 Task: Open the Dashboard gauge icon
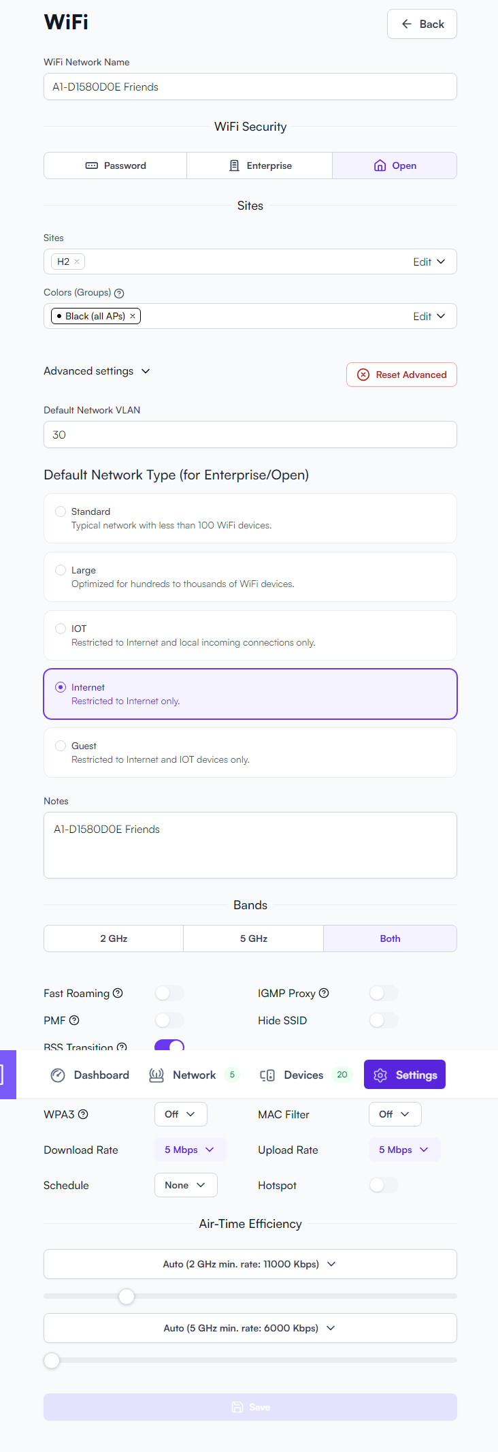(58, 1075)
